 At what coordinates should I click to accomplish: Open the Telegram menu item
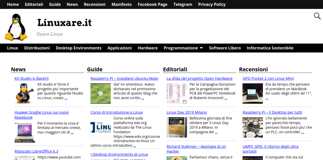tap(183, 4)
